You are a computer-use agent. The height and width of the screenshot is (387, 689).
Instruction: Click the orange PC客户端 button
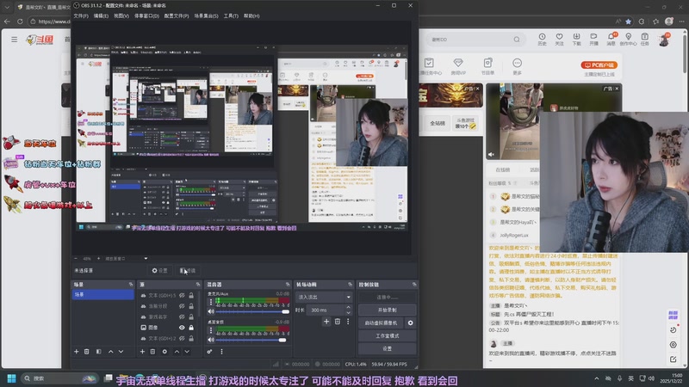(599, 65)
